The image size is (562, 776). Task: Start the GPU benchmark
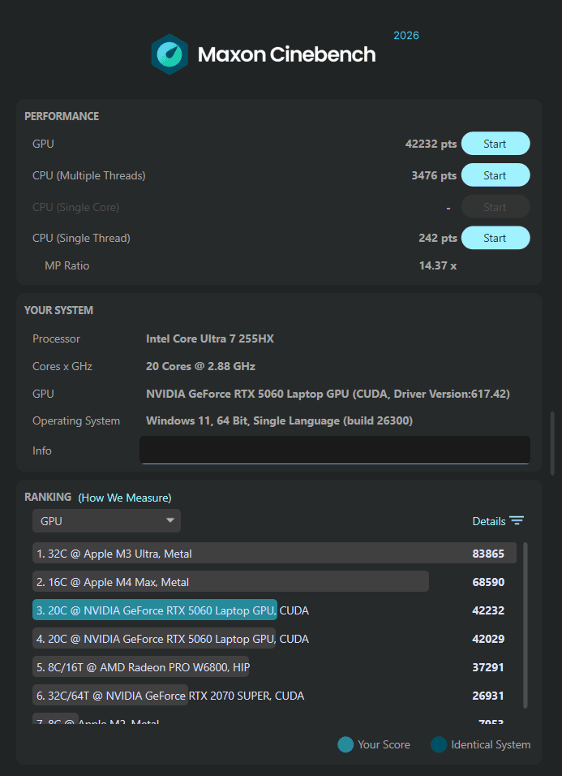[x=496, y=144]
